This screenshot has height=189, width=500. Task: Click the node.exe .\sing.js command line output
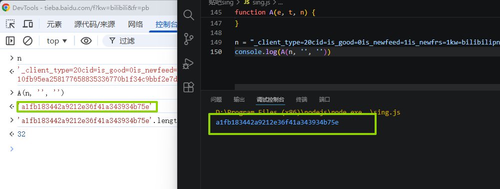[308, 112]
